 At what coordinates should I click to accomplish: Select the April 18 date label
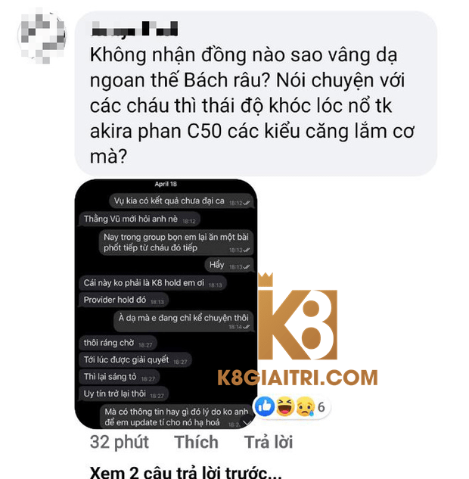click(166, 184)
